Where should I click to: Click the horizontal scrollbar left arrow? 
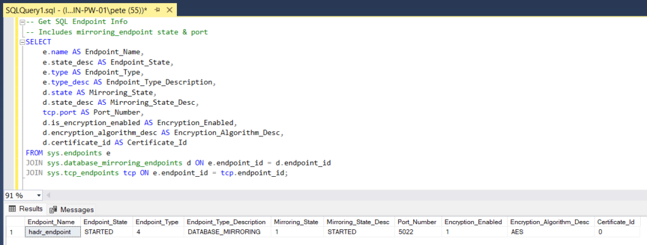(48, 196)
